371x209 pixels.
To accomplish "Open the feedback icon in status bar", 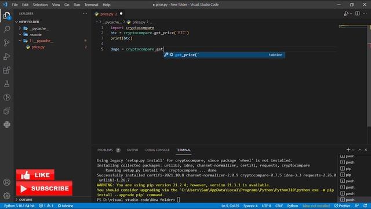I will tap(357, 206).
